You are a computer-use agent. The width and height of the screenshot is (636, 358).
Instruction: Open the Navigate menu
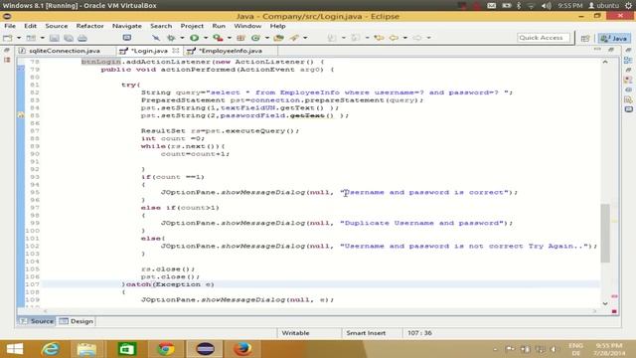point(127,26)
